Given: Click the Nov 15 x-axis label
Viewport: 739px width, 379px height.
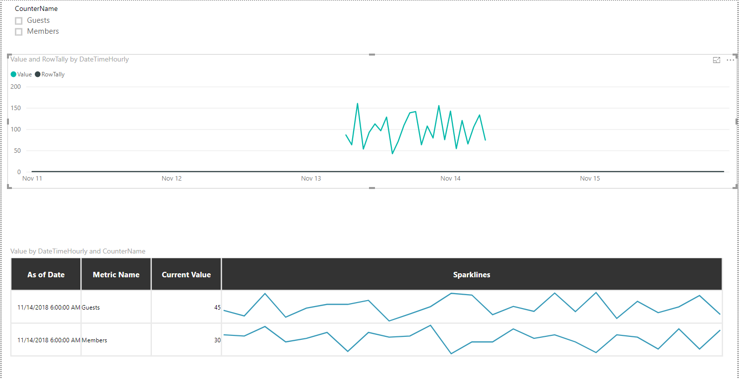Looking at the screenshot, I should [590, 179].
